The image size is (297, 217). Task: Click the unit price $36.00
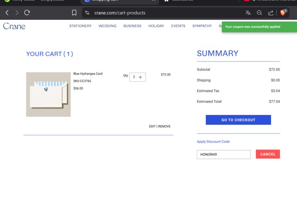click(78, 89)
